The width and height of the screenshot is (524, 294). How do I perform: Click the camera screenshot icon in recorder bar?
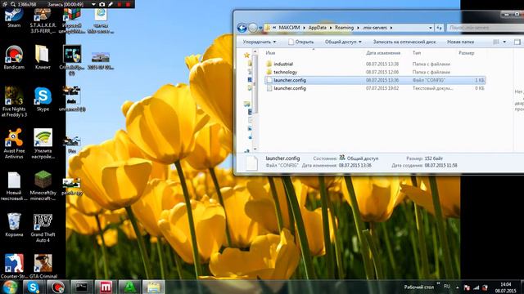102,4
